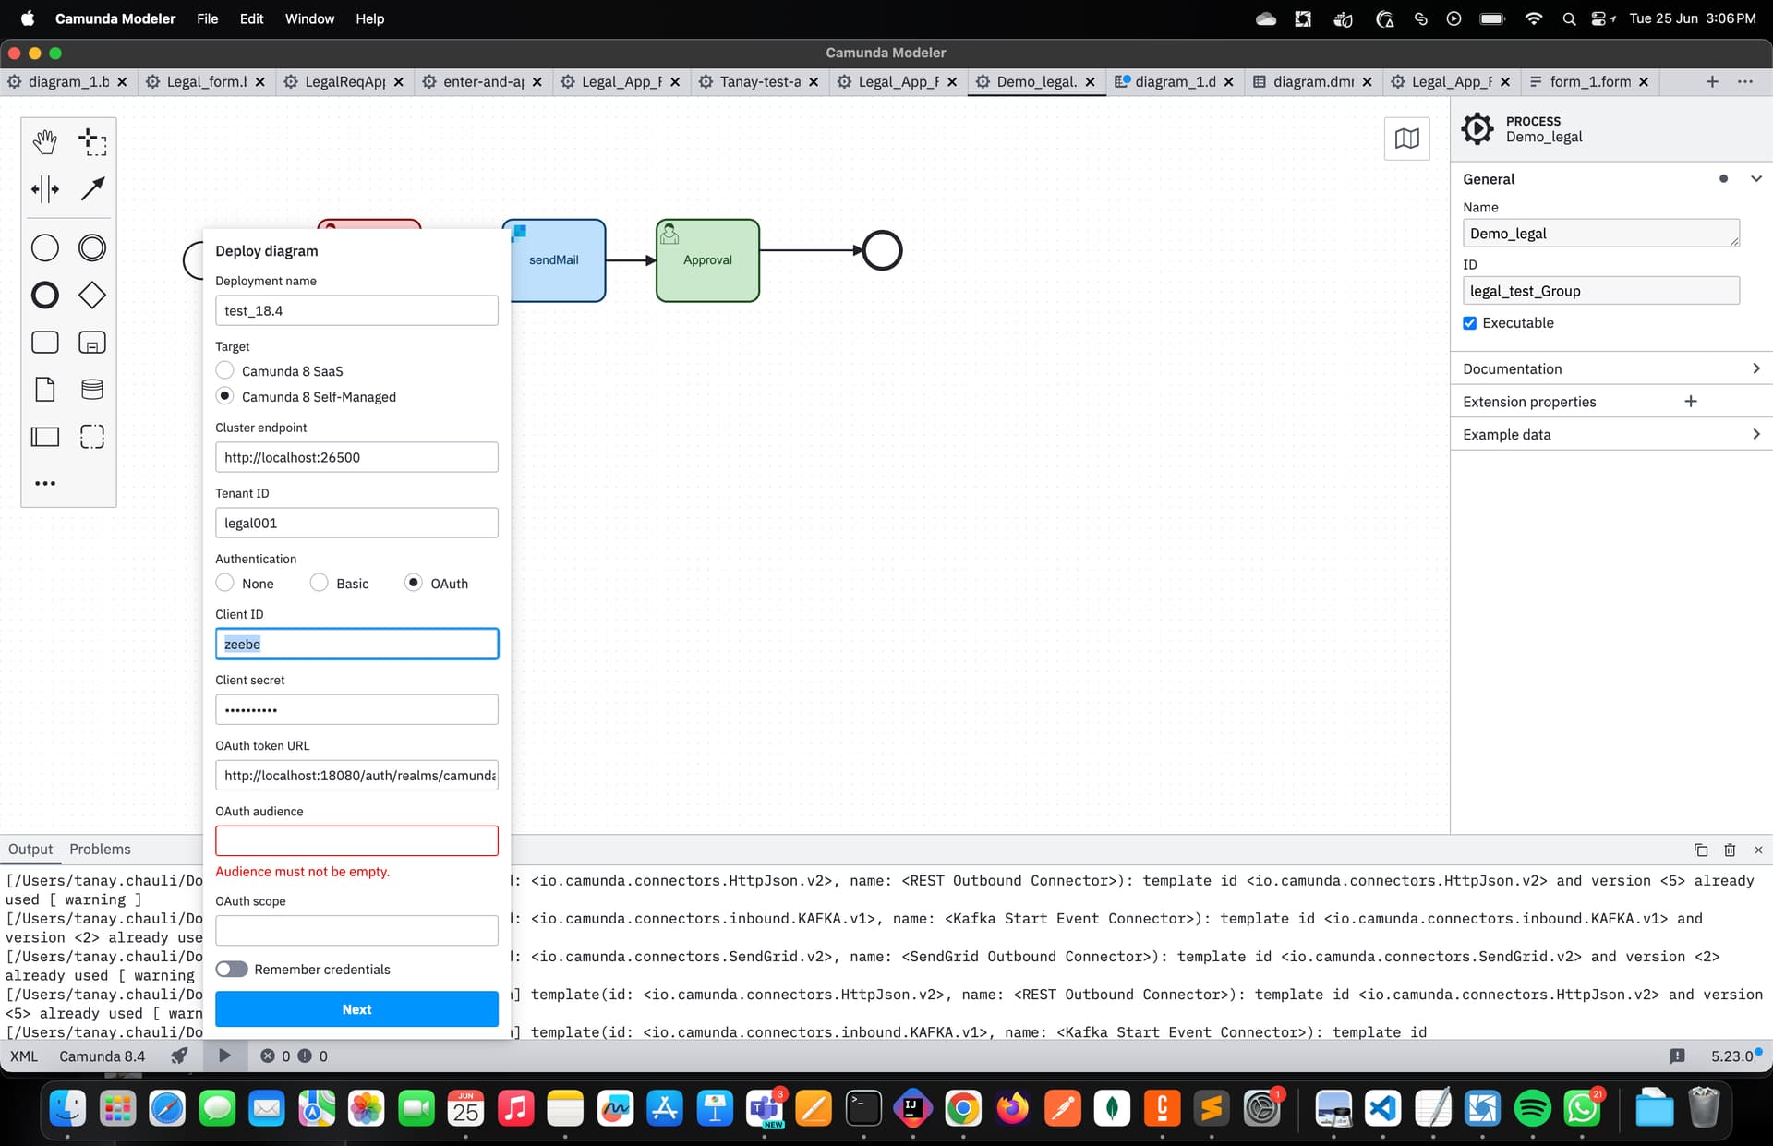Clear the output log with trash icon
The height and width of the screenshot is (1146, 1773).
click(1730, 850)
